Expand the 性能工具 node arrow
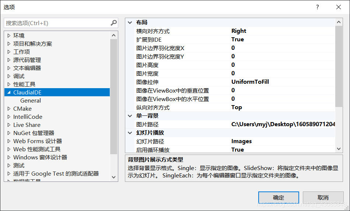 click(9, 84)
